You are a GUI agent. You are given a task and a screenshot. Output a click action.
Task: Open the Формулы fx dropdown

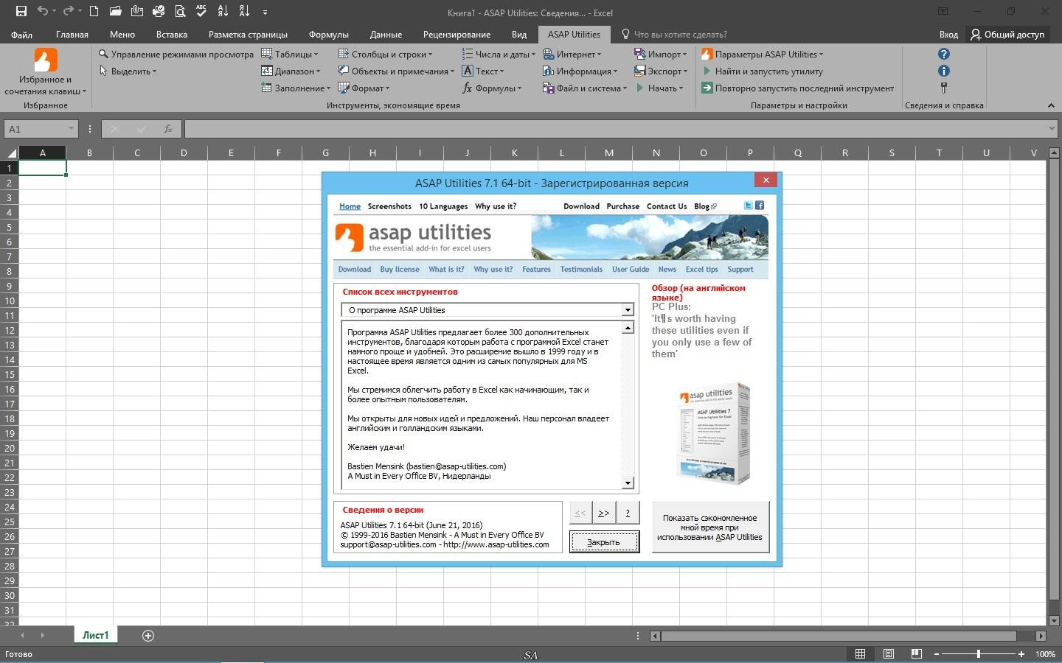(492, 88)
